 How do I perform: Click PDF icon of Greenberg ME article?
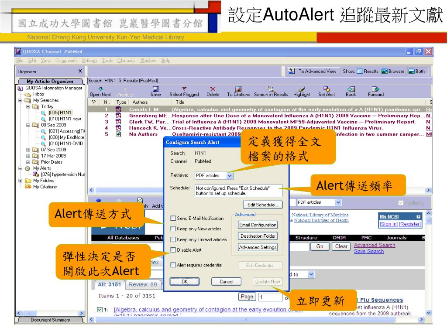118,116
